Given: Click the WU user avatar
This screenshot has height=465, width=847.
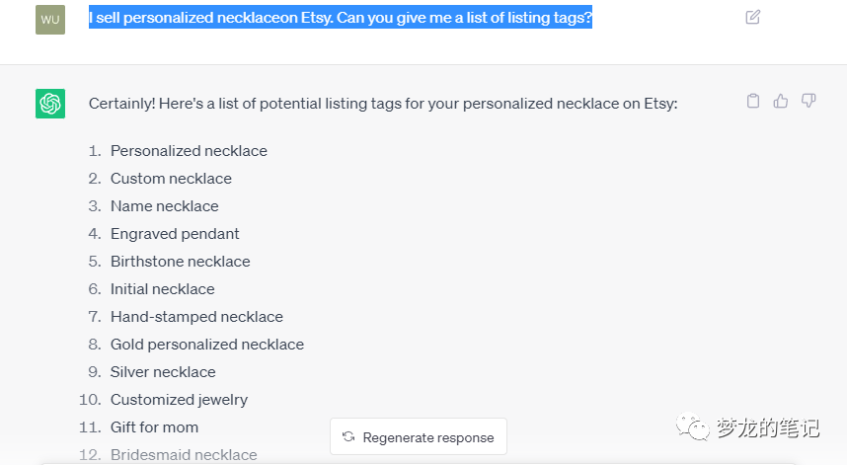Looking at the screenshot, I should point(50,19).
